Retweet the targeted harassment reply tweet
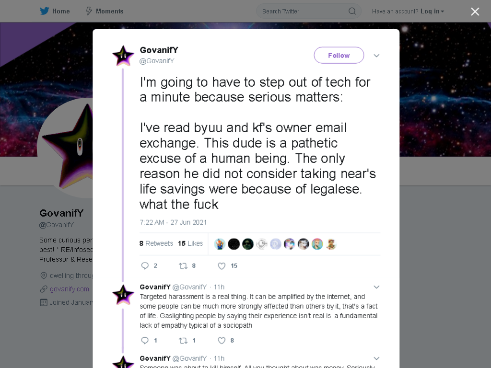Viewport: 491px width, 368px height. 183,341
